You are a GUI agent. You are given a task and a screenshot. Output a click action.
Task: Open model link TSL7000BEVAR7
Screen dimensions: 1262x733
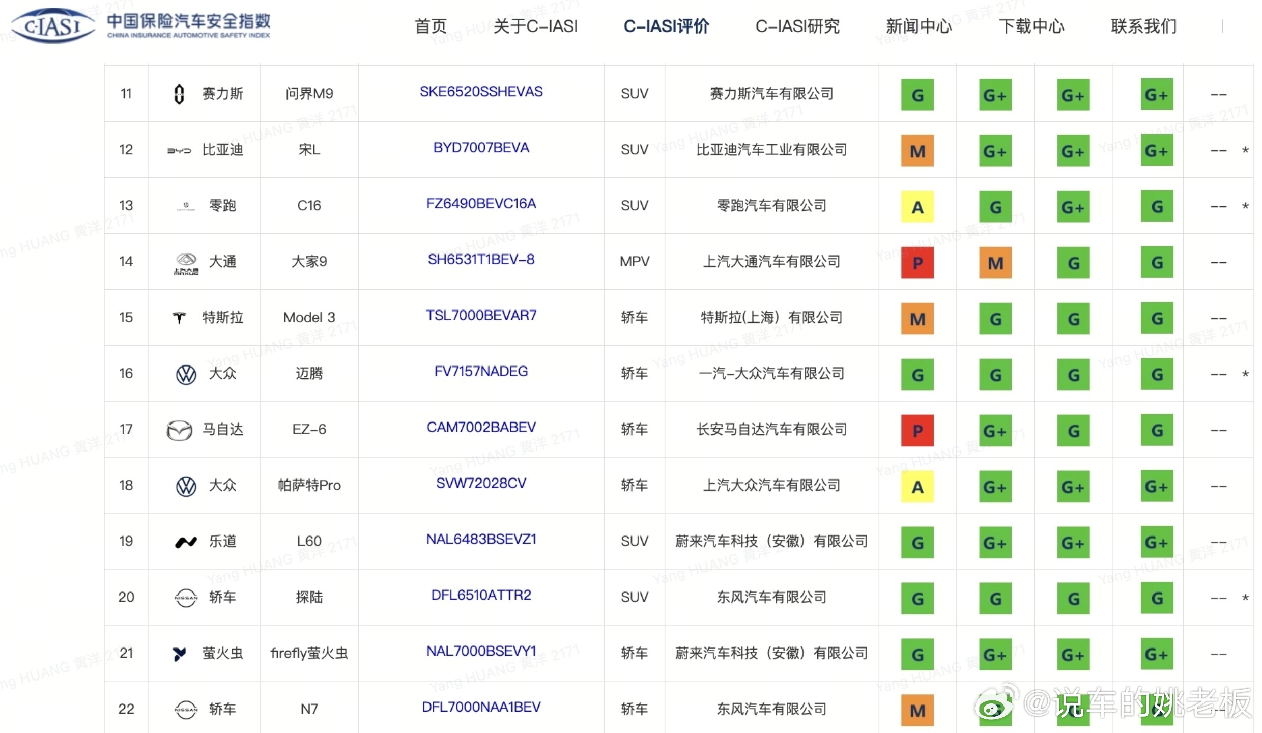[x=481, y=316]
